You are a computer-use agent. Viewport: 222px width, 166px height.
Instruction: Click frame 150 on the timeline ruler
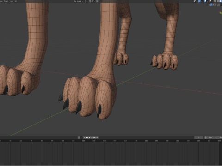pyautogui.click(x=115, y=141)
